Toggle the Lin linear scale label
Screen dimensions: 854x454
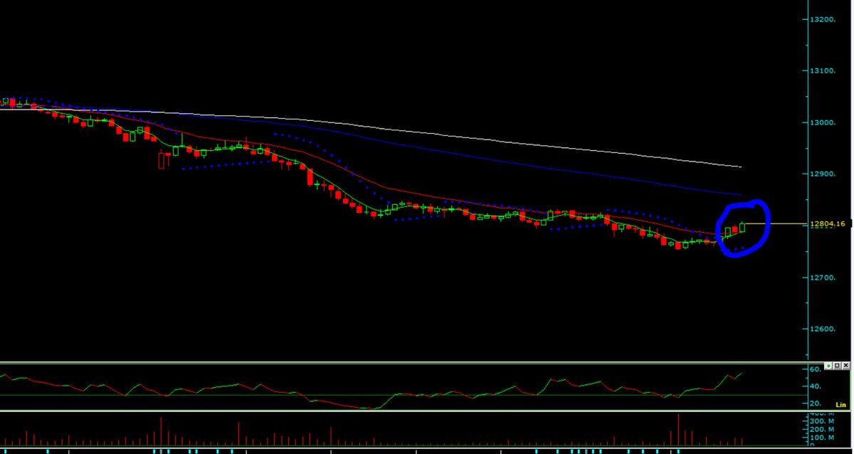pos(840,404)
